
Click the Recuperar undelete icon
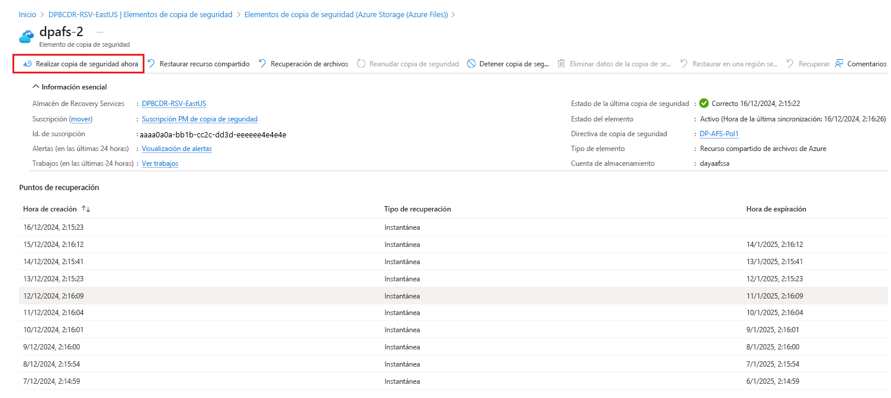coord(790,64)
